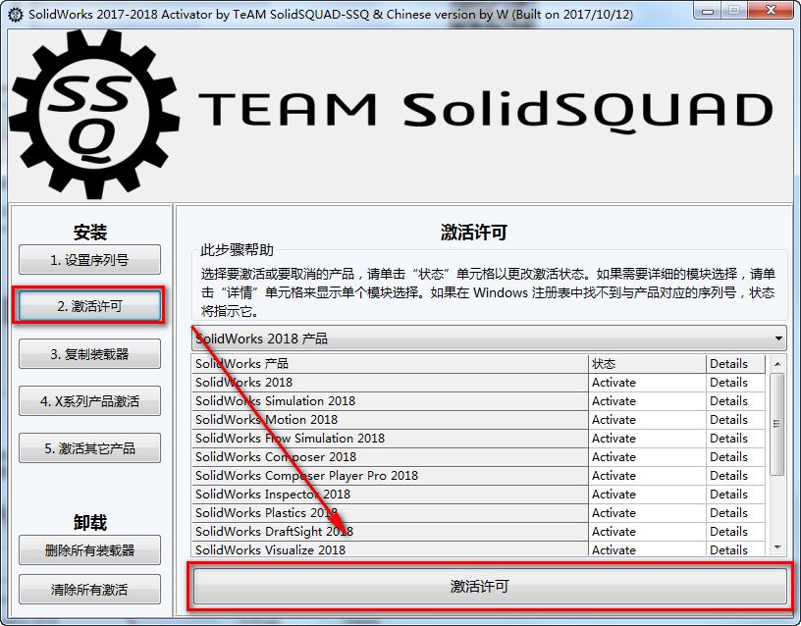Image resolution: width=801 pixels, height=626 pixels.
Task: Click the Team SolidSQUAD gear logo
Action: [x=91, y=111]
